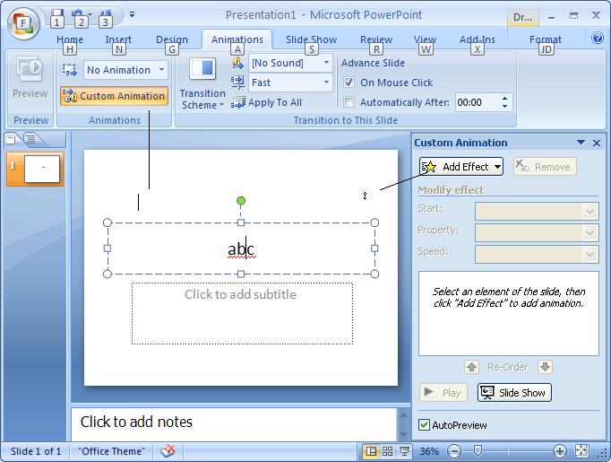Viewport: 611px width, 462px height.
Task: Click the Slide Show button in task pane
Action: pyautogui.click(x=514, y=393)
